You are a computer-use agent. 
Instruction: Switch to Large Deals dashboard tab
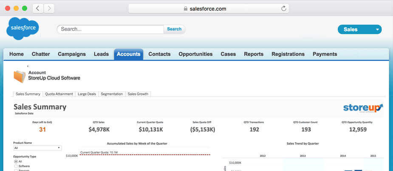click(87, 94)
